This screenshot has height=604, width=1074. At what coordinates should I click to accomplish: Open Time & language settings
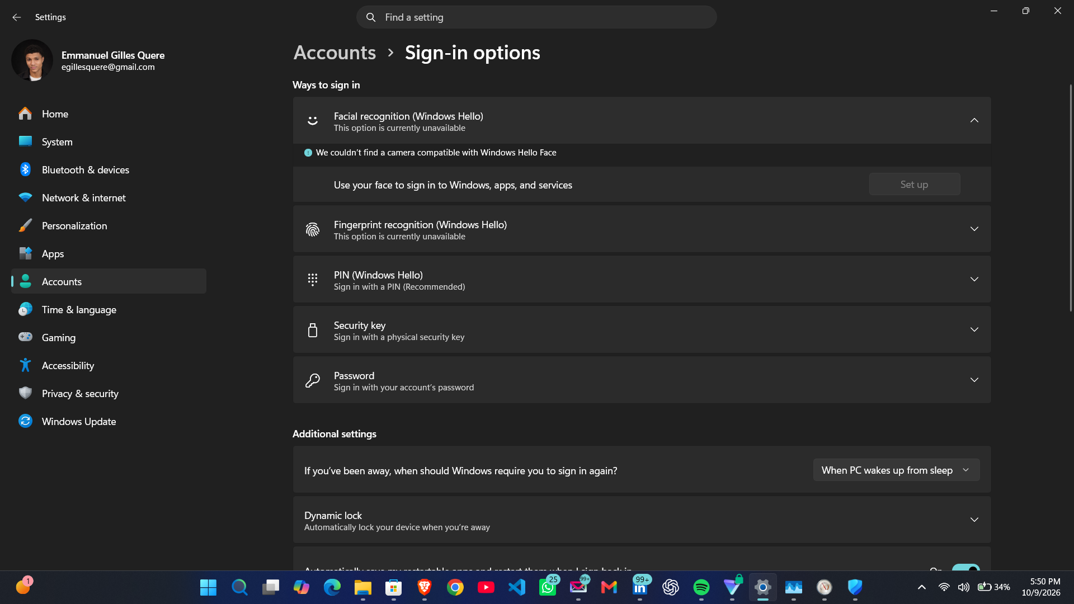pos(109,309)
